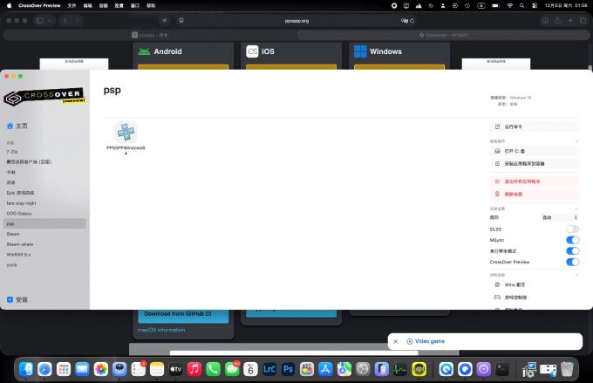Image resolution: width=593 pixels, height=383 pixels.
Task: Go back in Safari
Action: point(65,20)
